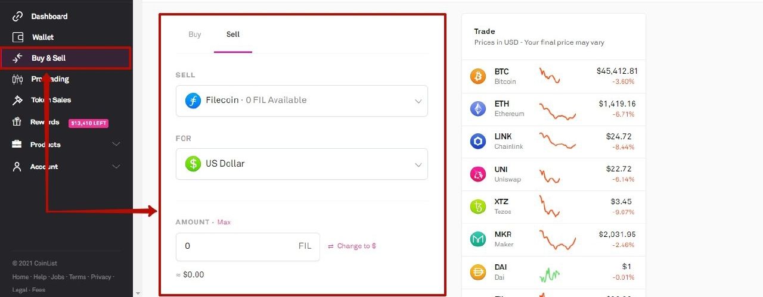Open the US Dollar currency dropdown
Screen dimensions: 763x297
pos(302,164)
